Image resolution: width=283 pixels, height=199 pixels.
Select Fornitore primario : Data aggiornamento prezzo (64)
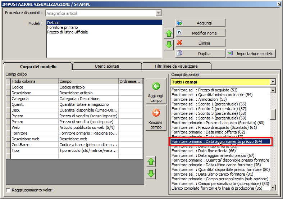coord(220,141)
